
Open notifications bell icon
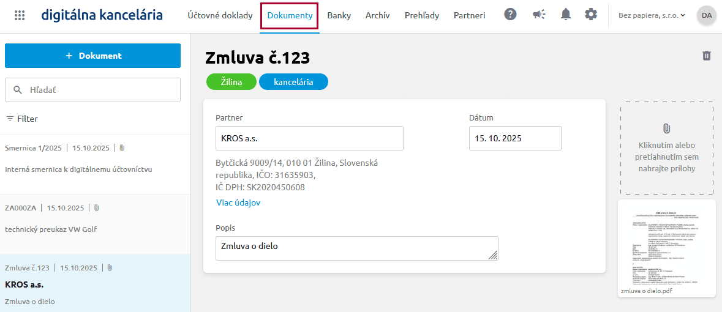[566, 15]
